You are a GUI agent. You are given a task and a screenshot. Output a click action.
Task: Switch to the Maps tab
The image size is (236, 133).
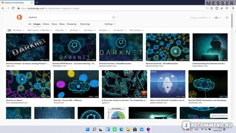(x=62, y=24)
